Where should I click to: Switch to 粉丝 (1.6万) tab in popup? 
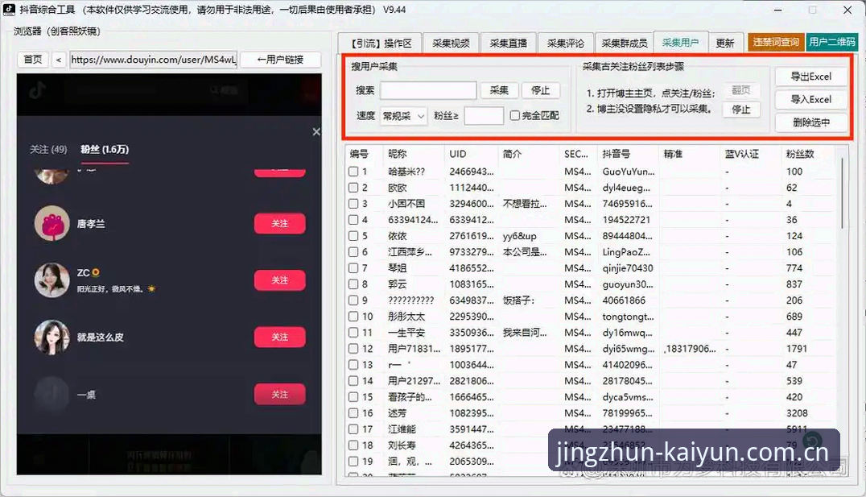[105, 149]
